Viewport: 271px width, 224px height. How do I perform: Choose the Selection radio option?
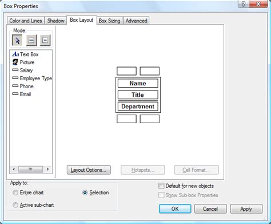pos(85,192)
